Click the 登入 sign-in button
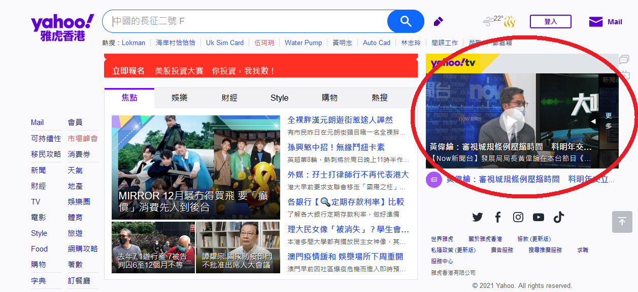The width and height of the screenshot is (638, 292). click(551, 21)
